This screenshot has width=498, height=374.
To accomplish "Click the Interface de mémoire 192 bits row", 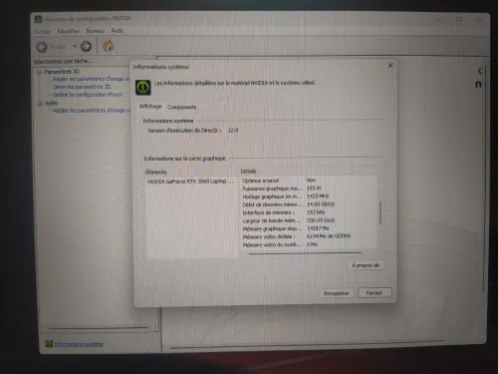I will [x=308, y=212].
